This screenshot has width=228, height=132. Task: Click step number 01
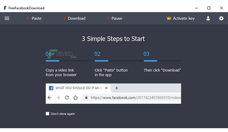[48, 54]
